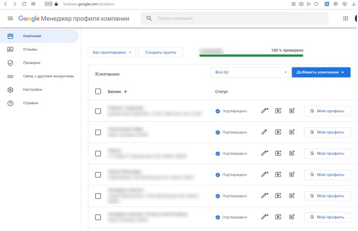Edit the fifth company with pencil icon
The height and width of the screenshot is (231, 358).
(264, 196)
